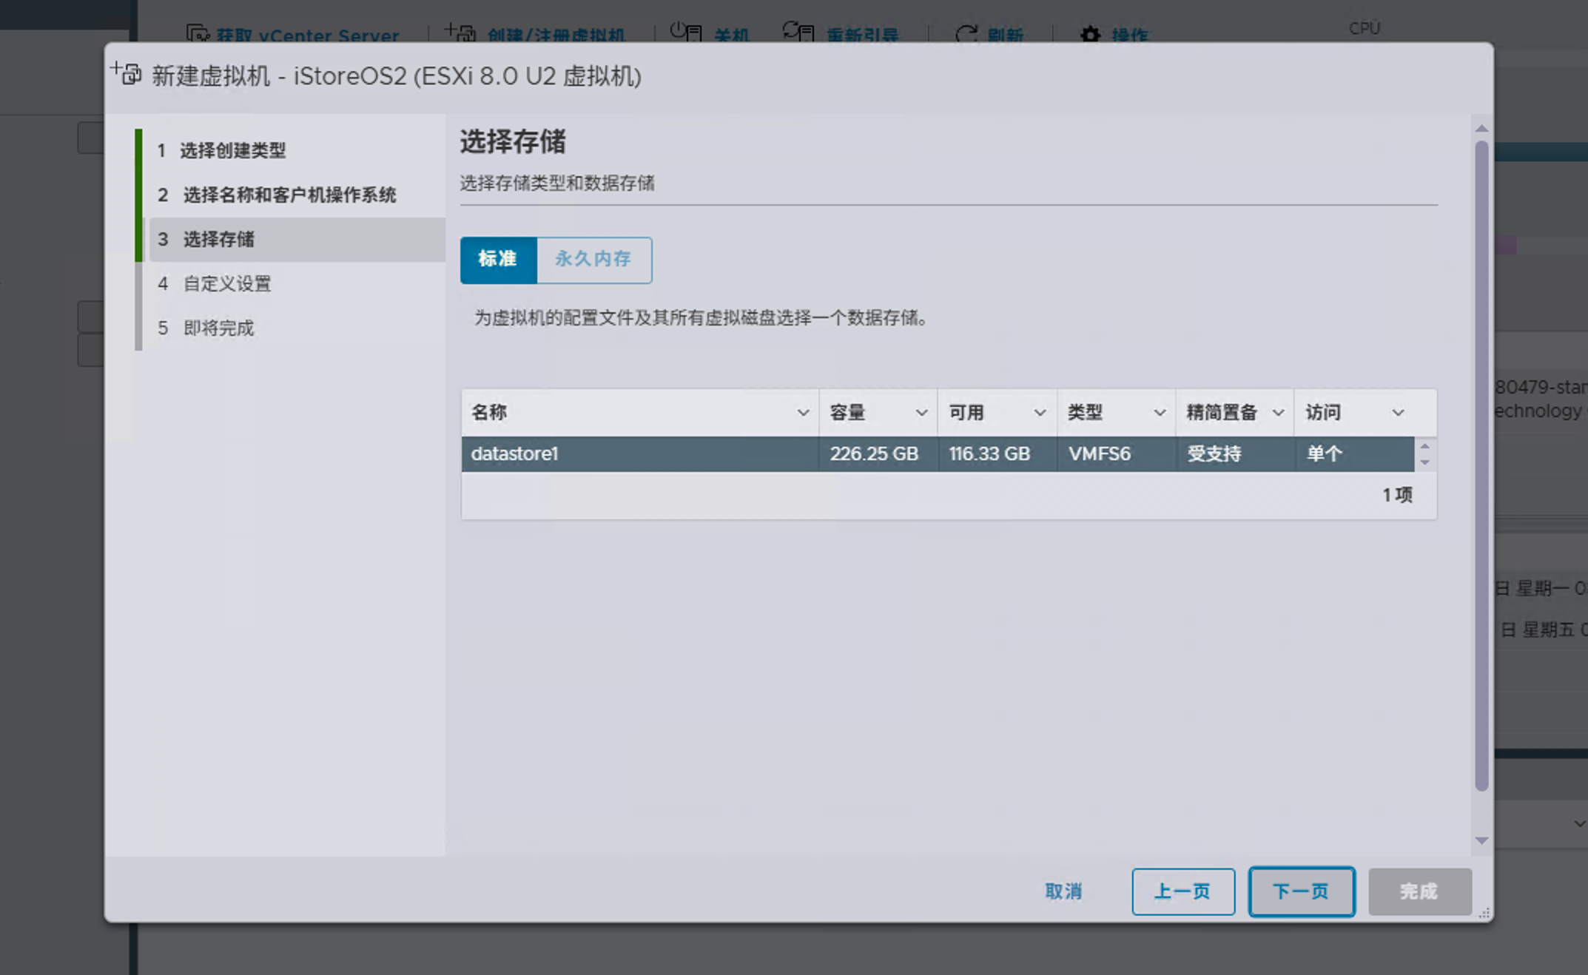This screenshot has height=975, width=1588.
Task: Click the create/register VM toolbar icon
Action: pyautogui.click(x=460, y=33)
